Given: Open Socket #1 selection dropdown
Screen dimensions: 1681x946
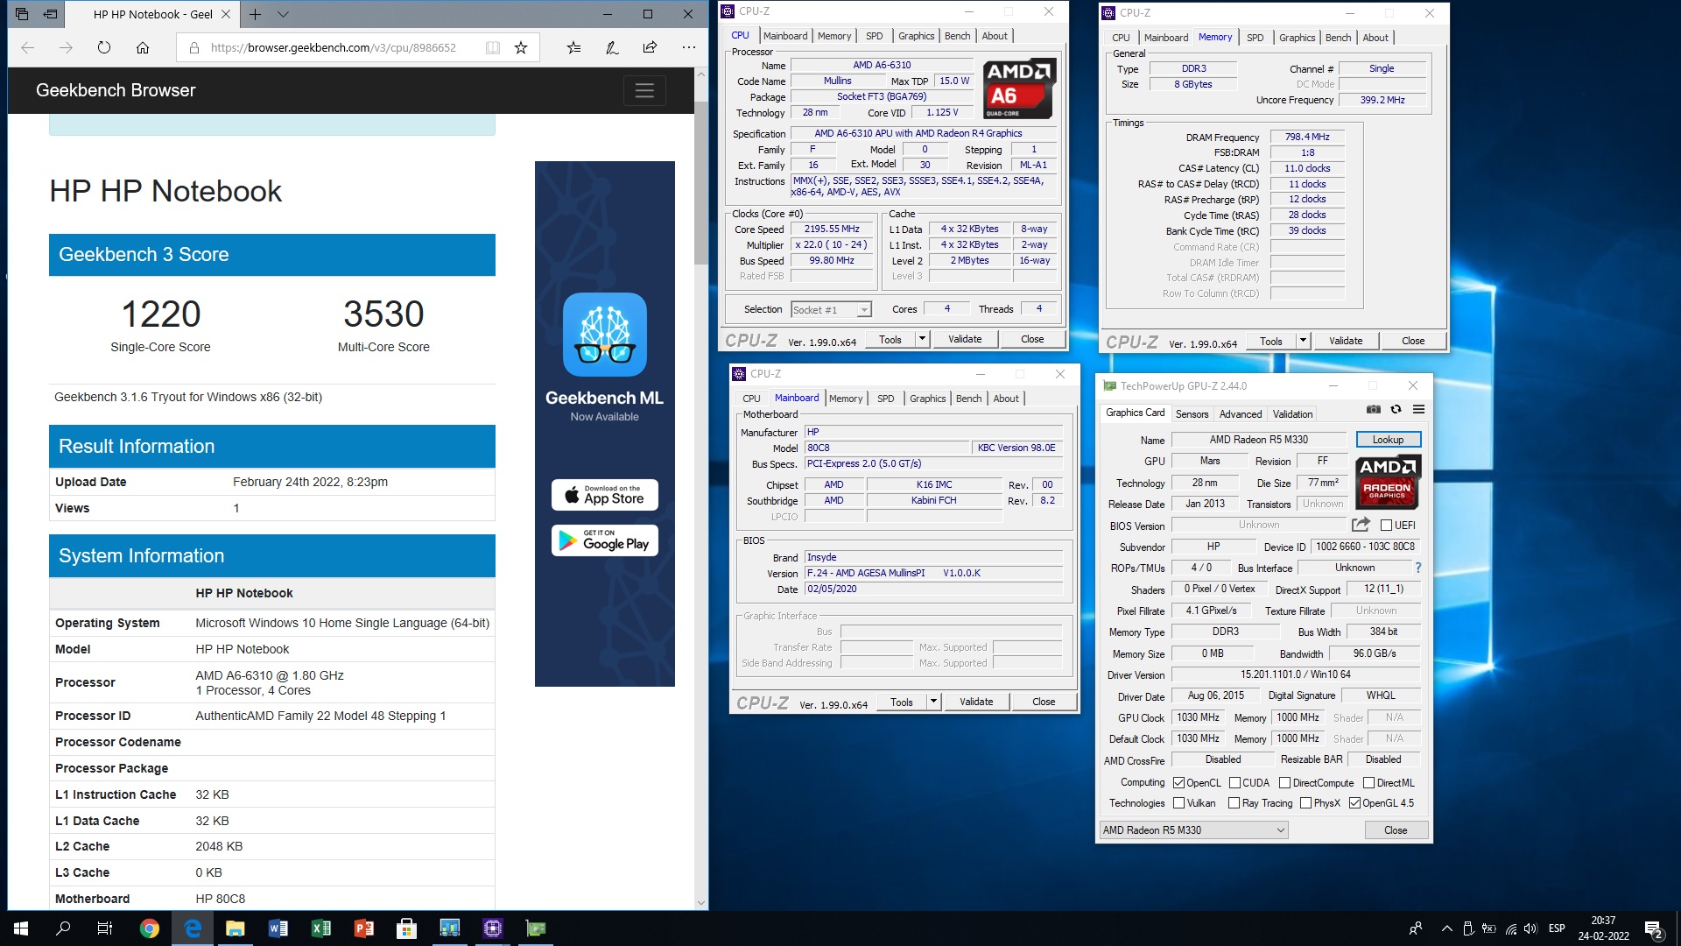Looking at the screenshot, I should click(830, 310).
